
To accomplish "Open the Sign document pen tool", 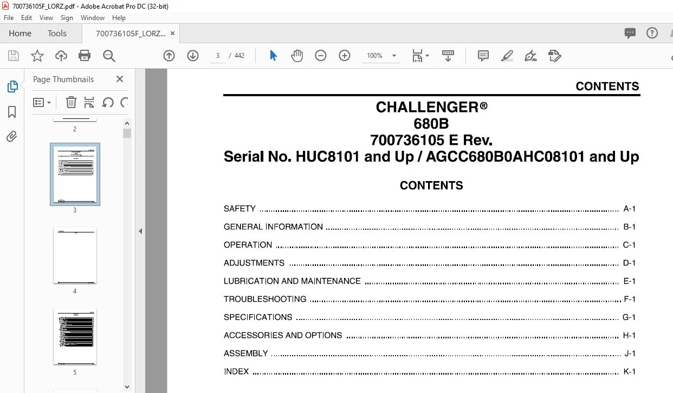I will (x=531, y=56).
